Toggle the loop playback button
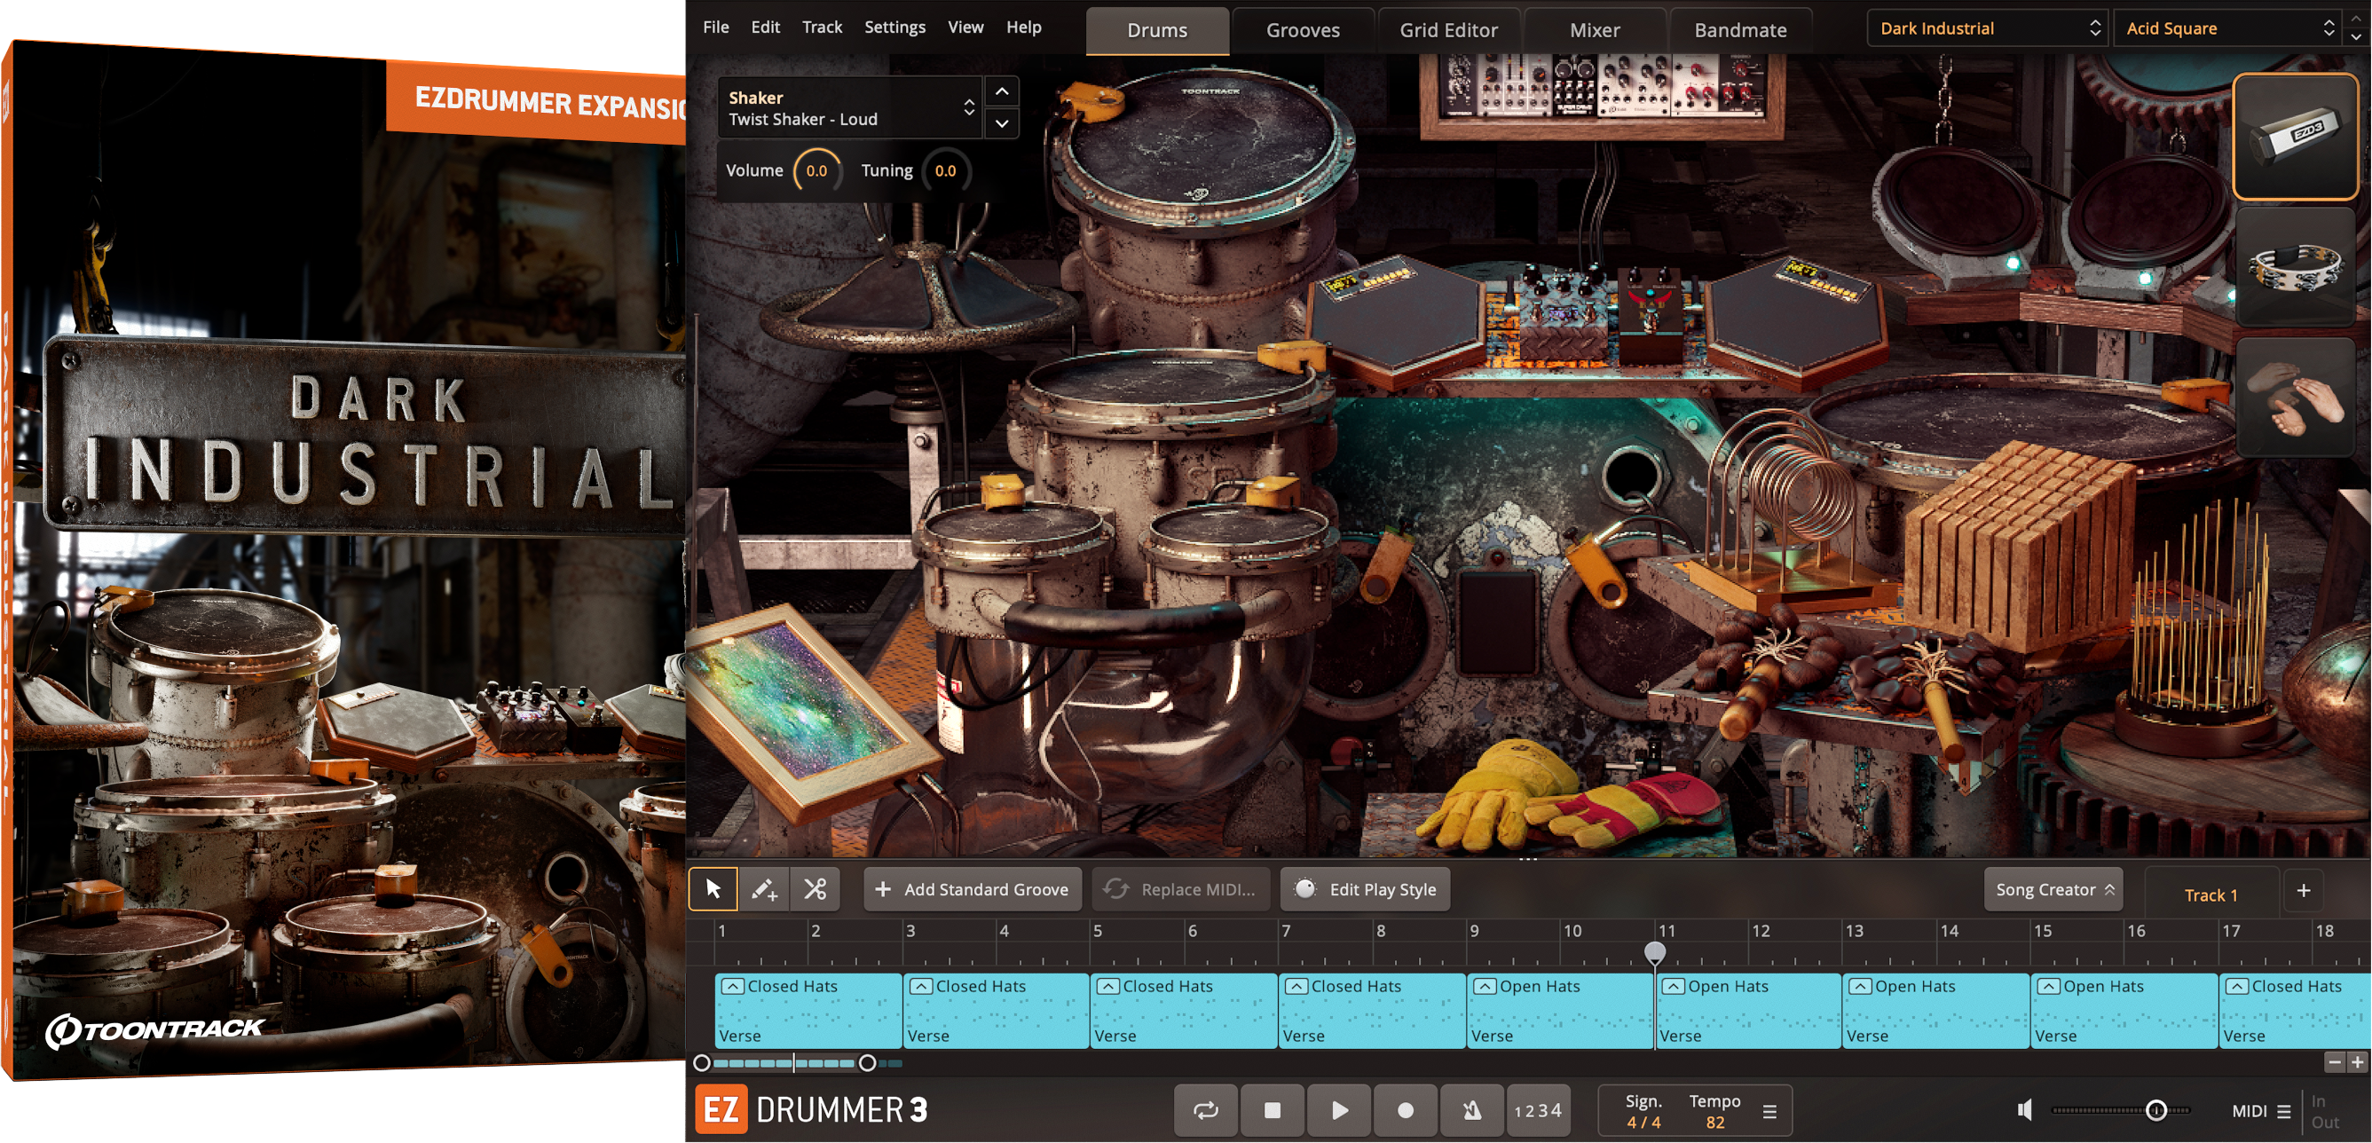 click(x=1205, y=1111)
